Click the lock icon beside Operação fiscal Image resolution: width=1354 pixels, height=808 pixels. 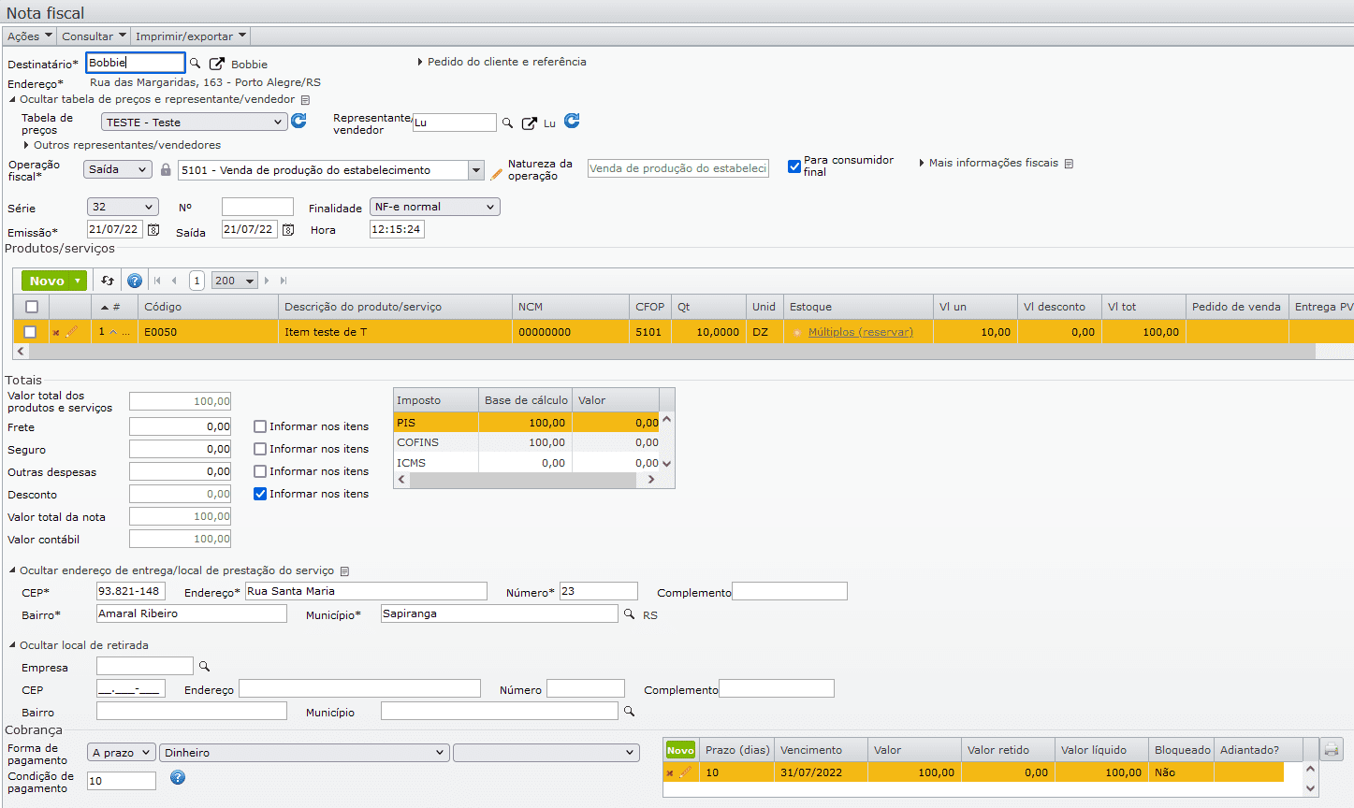point(166,170)
